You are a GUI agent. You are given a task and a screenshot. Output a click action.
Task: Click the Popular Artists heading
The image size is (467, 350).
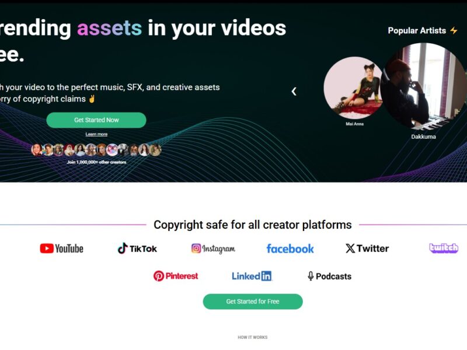417,30
